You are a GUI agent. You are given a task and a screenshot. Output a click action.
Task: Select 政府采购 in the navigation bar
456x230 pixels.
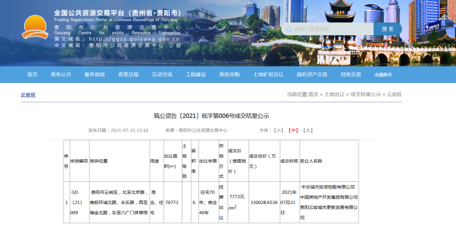pyautogui.click(x=229, y=75)
